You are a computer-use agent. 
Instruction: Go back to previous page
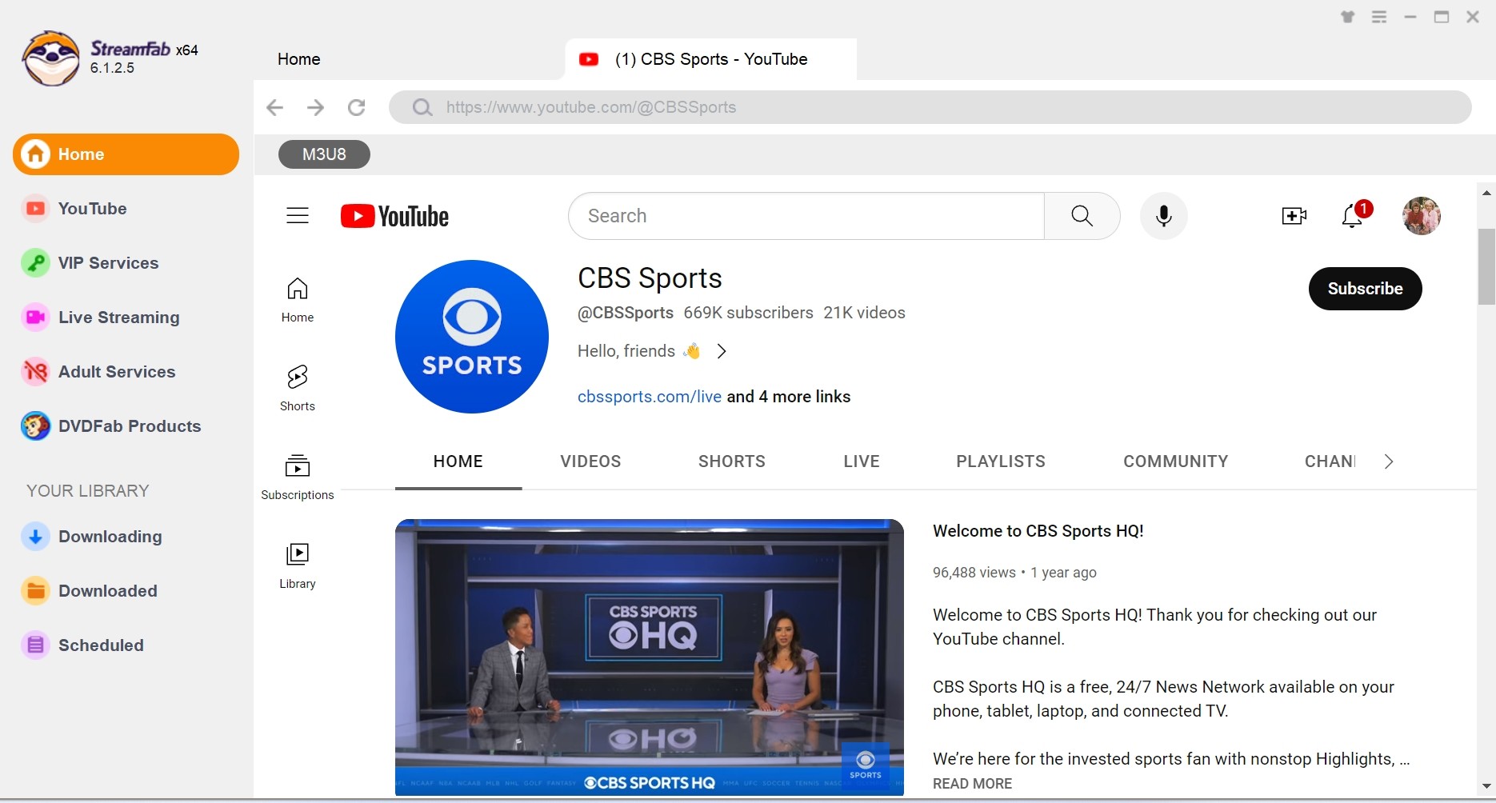point(274,107)
